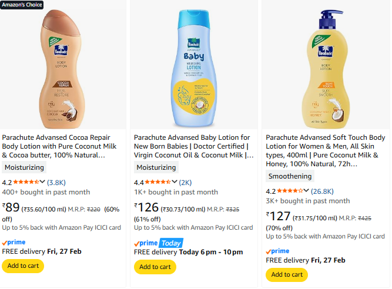392x289 pixels.
Task: Open the Cocoa Repair Body Lotion product image
Action: coord(63,66)
